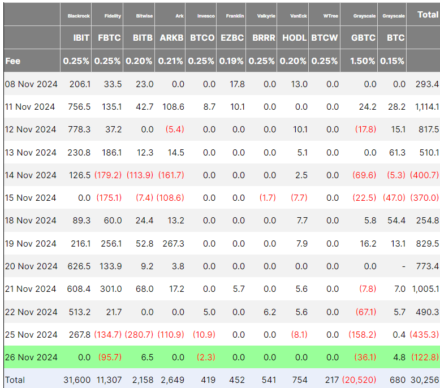440x388 pixels.
Task: Select the Fee row label
Action: point(12,61)
